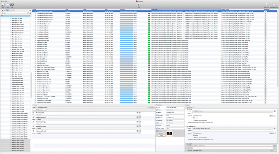This screenshot has height=154, width=279.
Task: Save the process group preset icon
Action: pos(150,107)
